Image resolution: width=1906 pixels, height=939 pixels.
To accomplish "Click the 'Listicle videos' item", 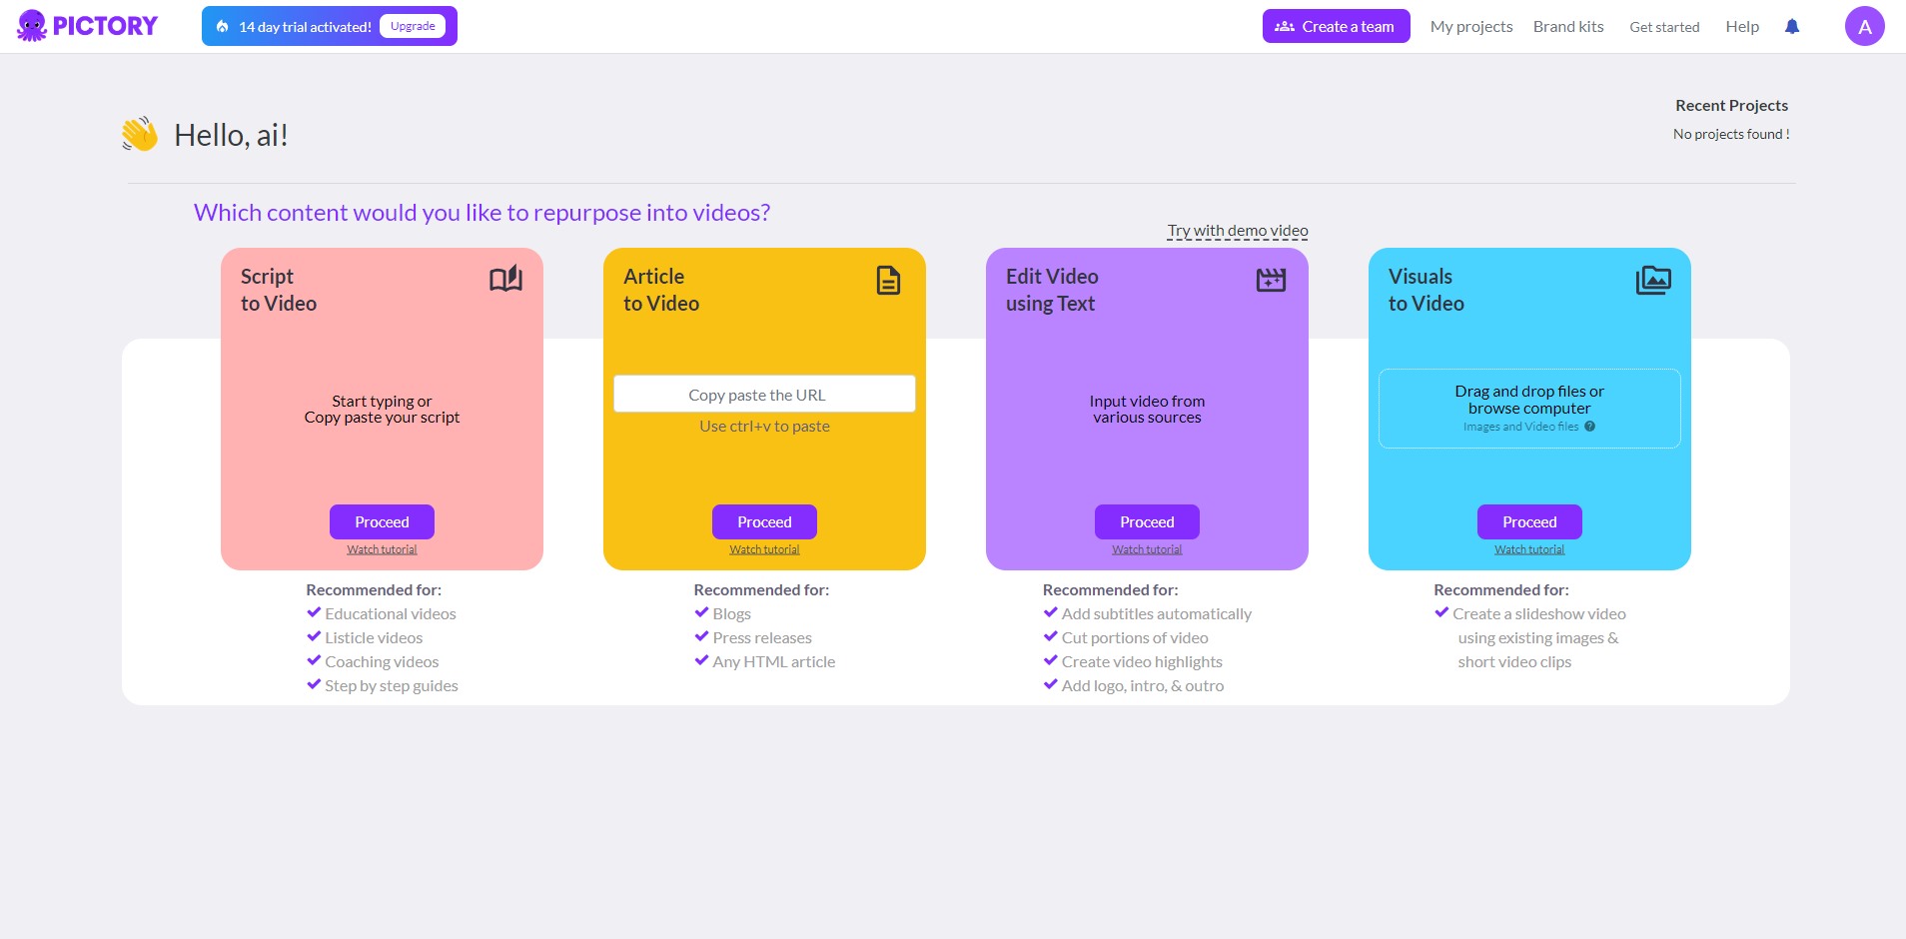I will pyautogui.click(x=374, y=638).
